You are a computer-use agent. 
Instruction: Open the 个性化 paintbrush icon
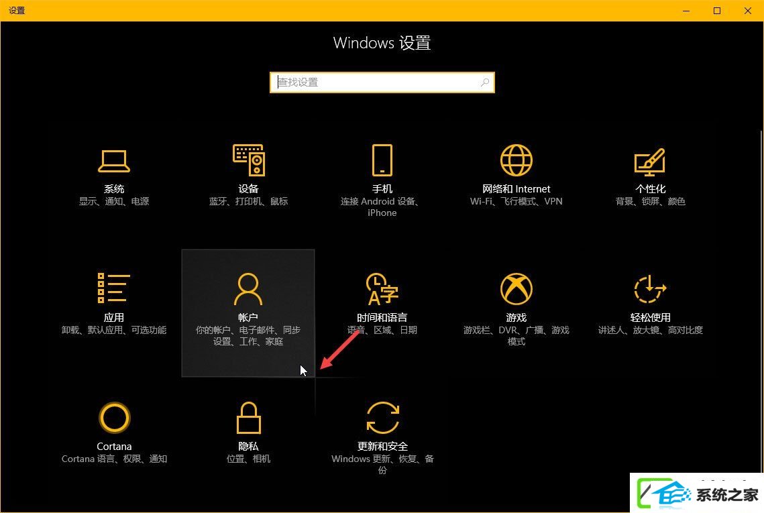pos(650,162)
